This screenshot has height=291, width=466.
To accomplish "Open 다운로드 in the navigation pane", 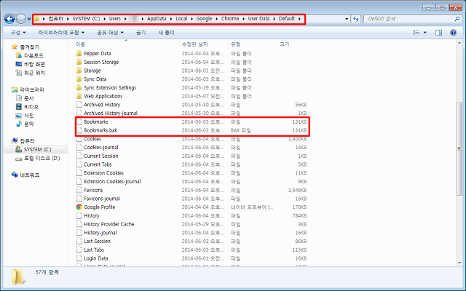I will tap(33, 55).
